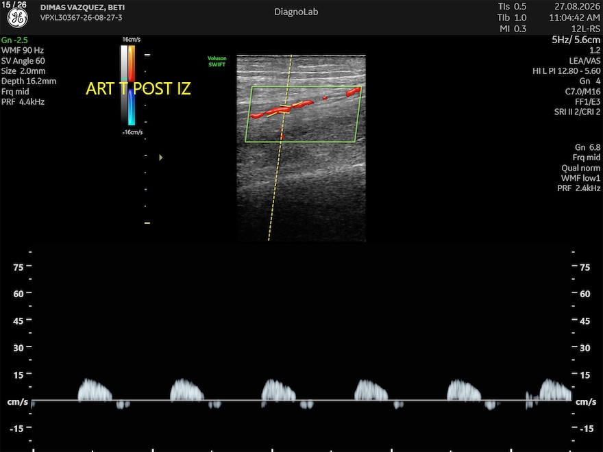Click the grayscale map bar

click(x=124, y=84)
